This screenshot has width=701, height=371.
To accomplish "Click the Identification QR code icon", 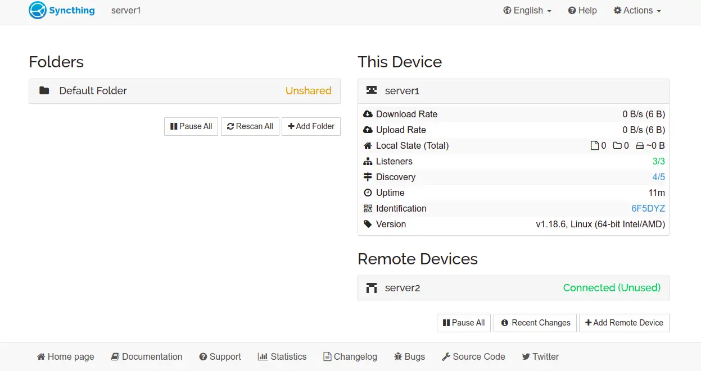I will point(368,208).
